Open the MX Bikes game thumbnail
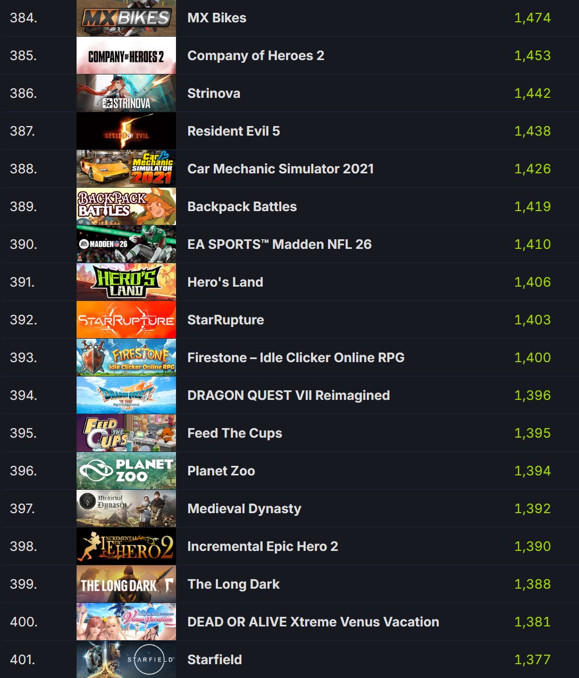The image size is (579, 678). (x=126, y=18)
